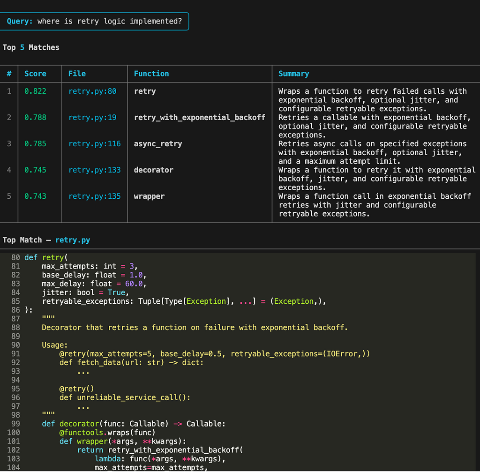Click function name 'wrapper' in row 5

(149, 196)
